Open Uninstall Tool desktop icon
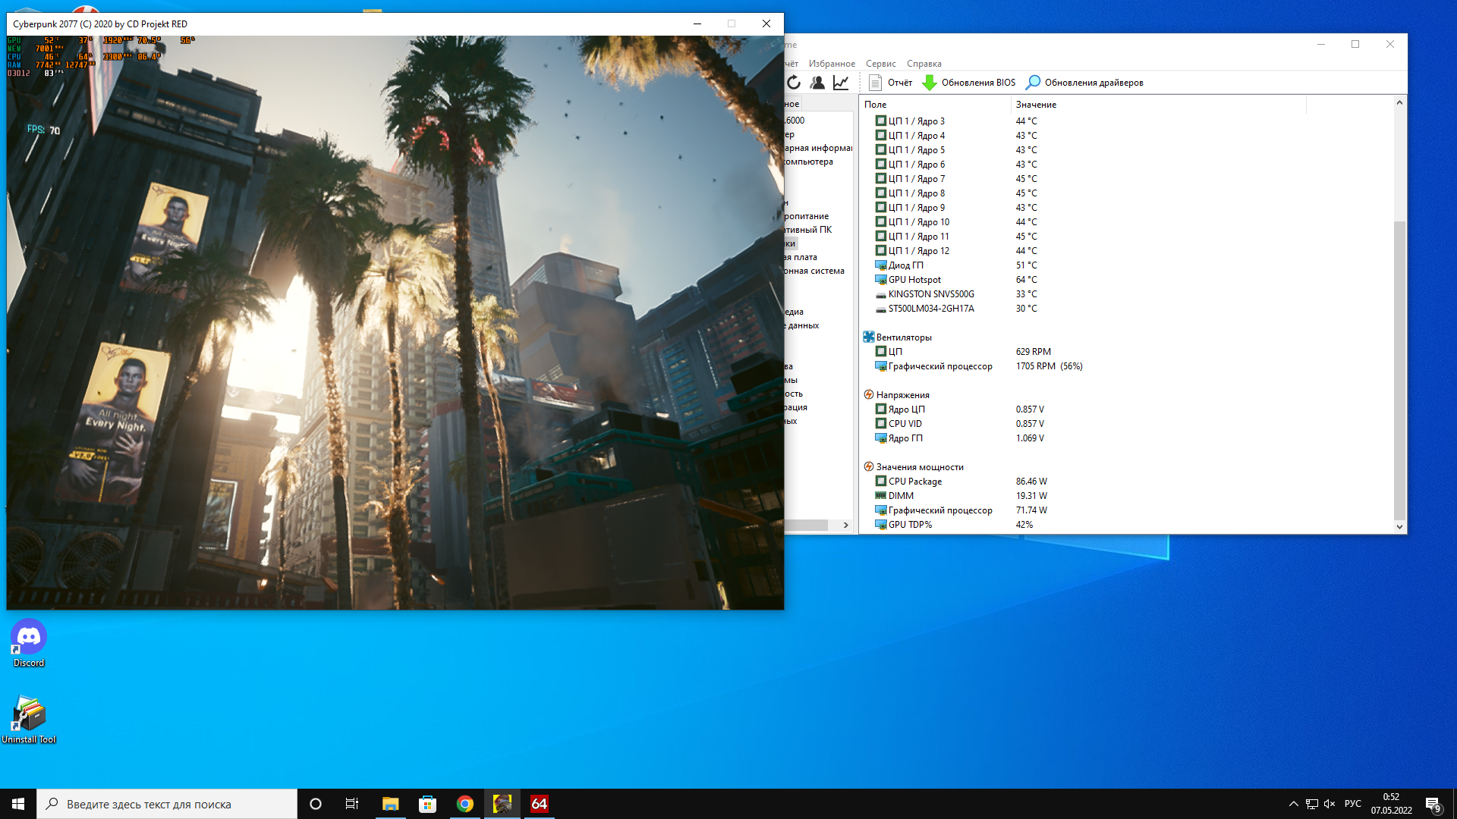 (x=29, y=719)
